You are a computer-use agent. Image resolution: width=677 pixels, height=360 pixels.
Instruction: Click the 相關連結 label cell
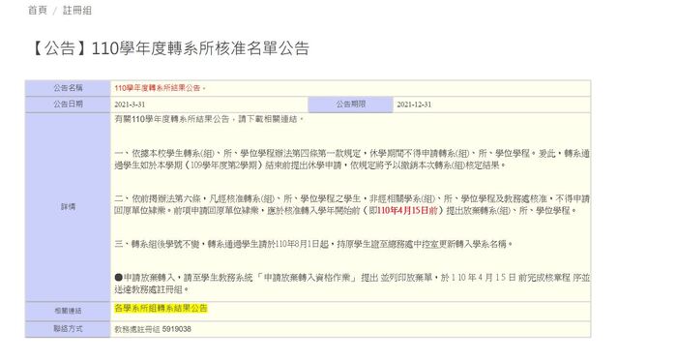pos(68,312)
